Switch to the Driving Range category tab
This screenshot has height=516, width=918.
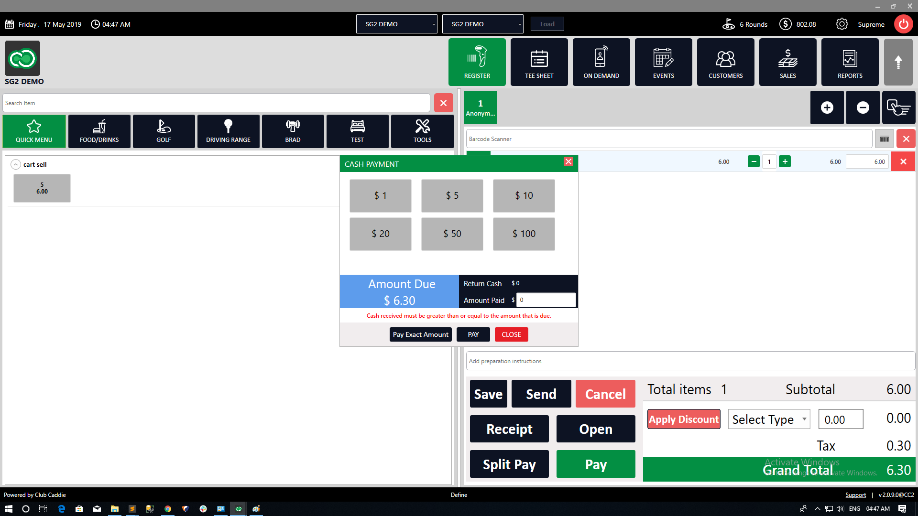[228, 131]
